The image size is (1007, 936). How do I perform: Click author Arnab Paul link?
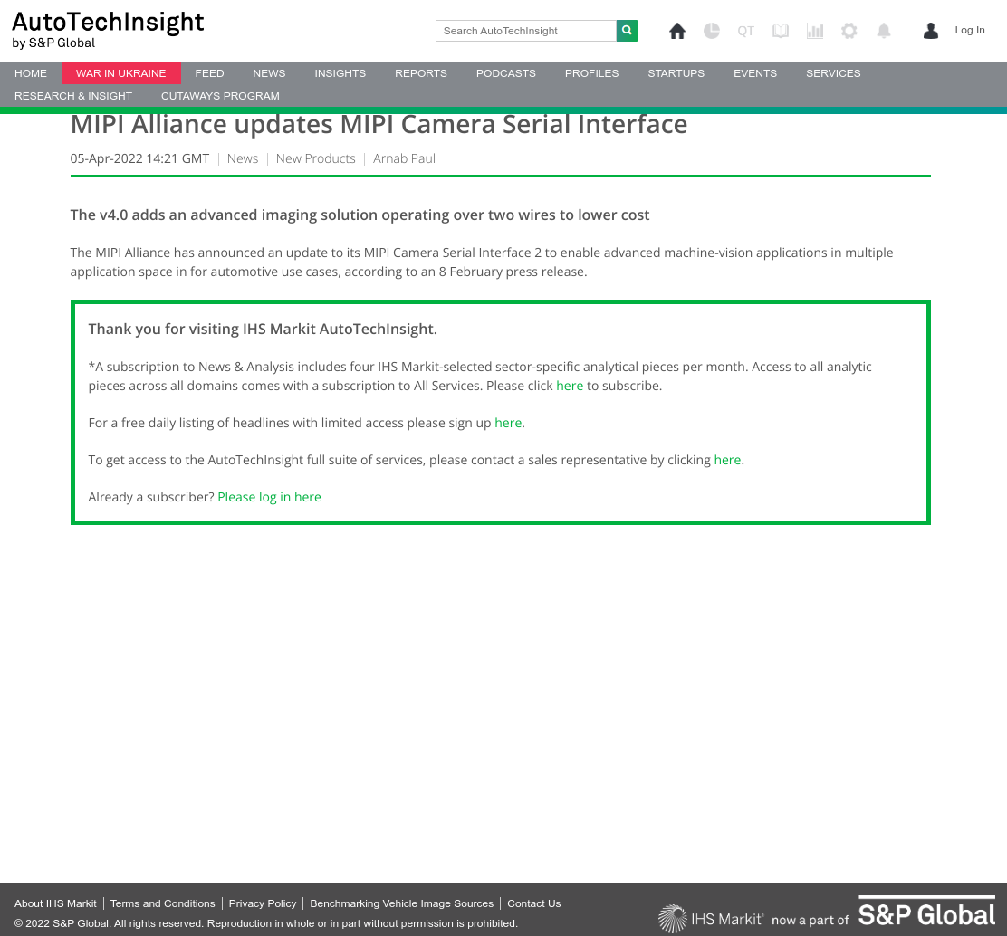[404, 158]
